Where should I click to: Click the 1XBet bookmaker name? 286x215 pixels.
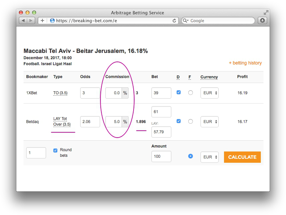pyautogui.click(x=31, y=93)
